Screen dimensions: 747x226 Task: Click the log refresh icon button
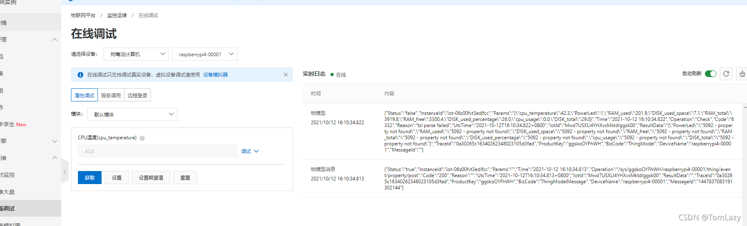pyautogui.click(x=726, y=74)
